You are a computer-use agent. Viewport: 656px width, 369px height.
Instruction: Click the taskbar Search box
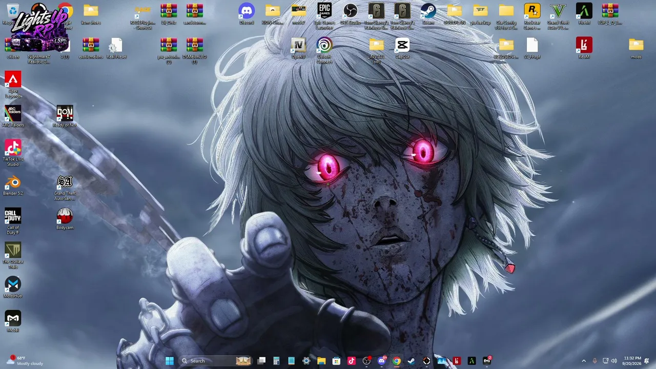click(216, 361)
